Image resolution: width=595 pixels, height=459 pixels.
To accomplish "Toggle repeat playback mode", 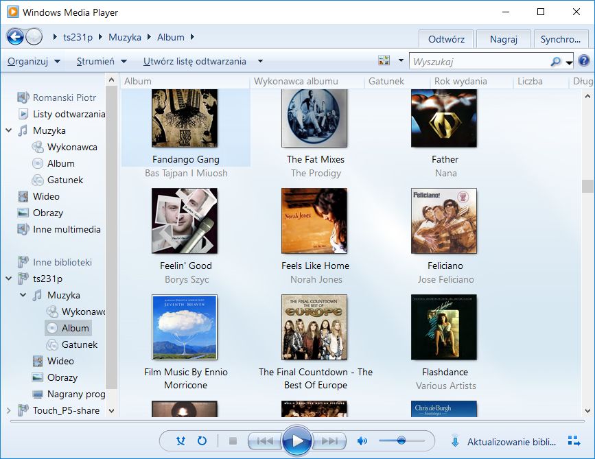I will [202, 440].
